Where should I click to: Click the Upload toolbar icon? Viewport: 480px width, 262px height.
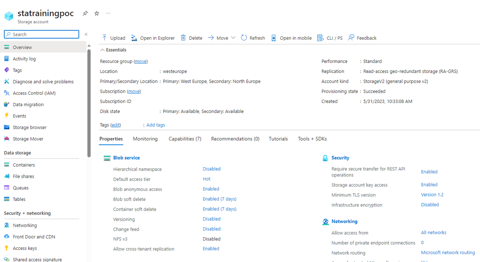(104, 38)
